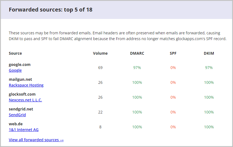Click the DKIM column header

tap(209, 53)
